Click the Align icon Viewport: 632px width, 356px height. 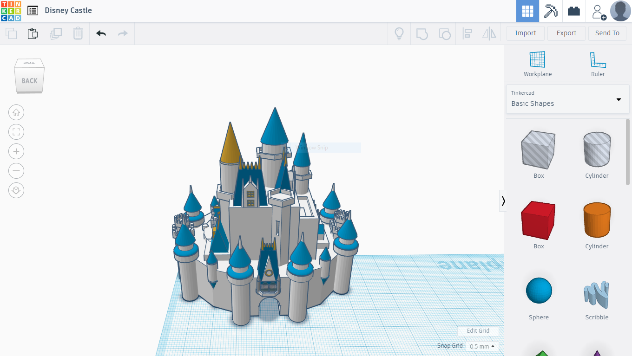[x=467, y=33]
